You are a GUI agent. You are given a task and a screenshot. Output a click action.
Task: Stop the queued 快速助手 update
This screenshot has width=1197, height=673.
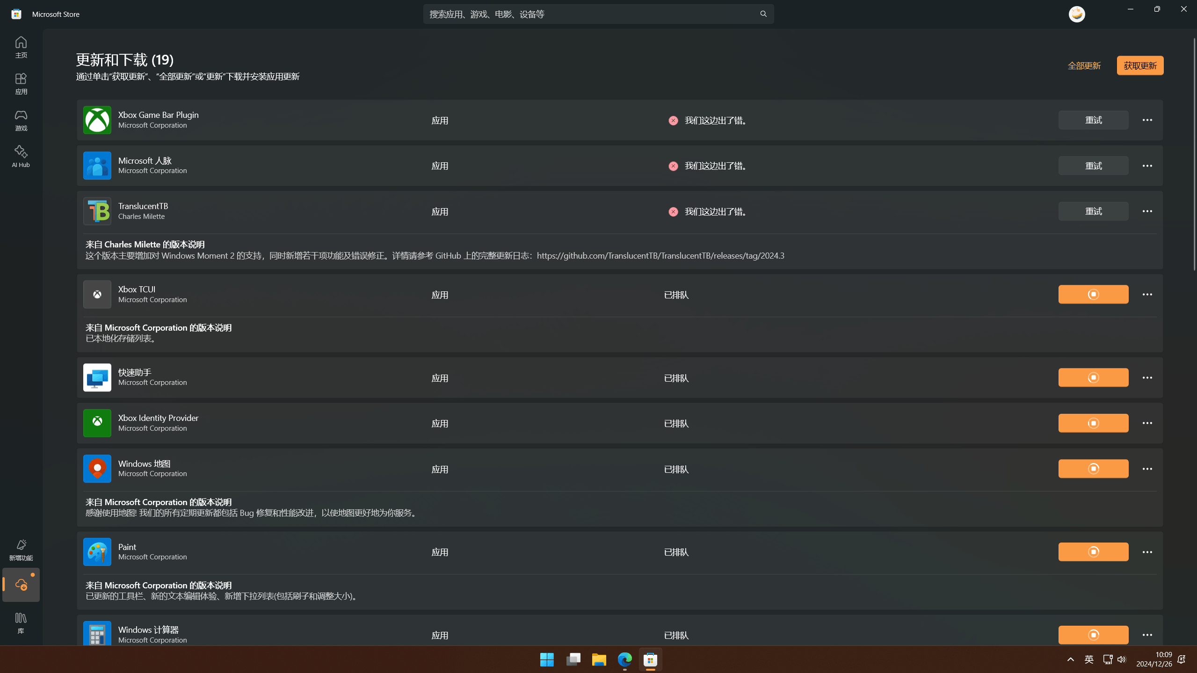coord(1093,377)
